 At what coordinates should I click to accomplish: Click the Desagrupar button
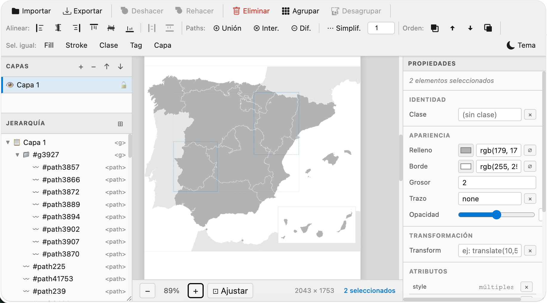[356, 11]
